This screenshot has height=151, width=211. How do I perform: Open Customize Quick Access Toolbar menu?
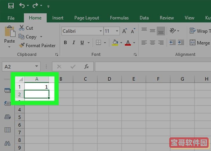pos(48,6)
